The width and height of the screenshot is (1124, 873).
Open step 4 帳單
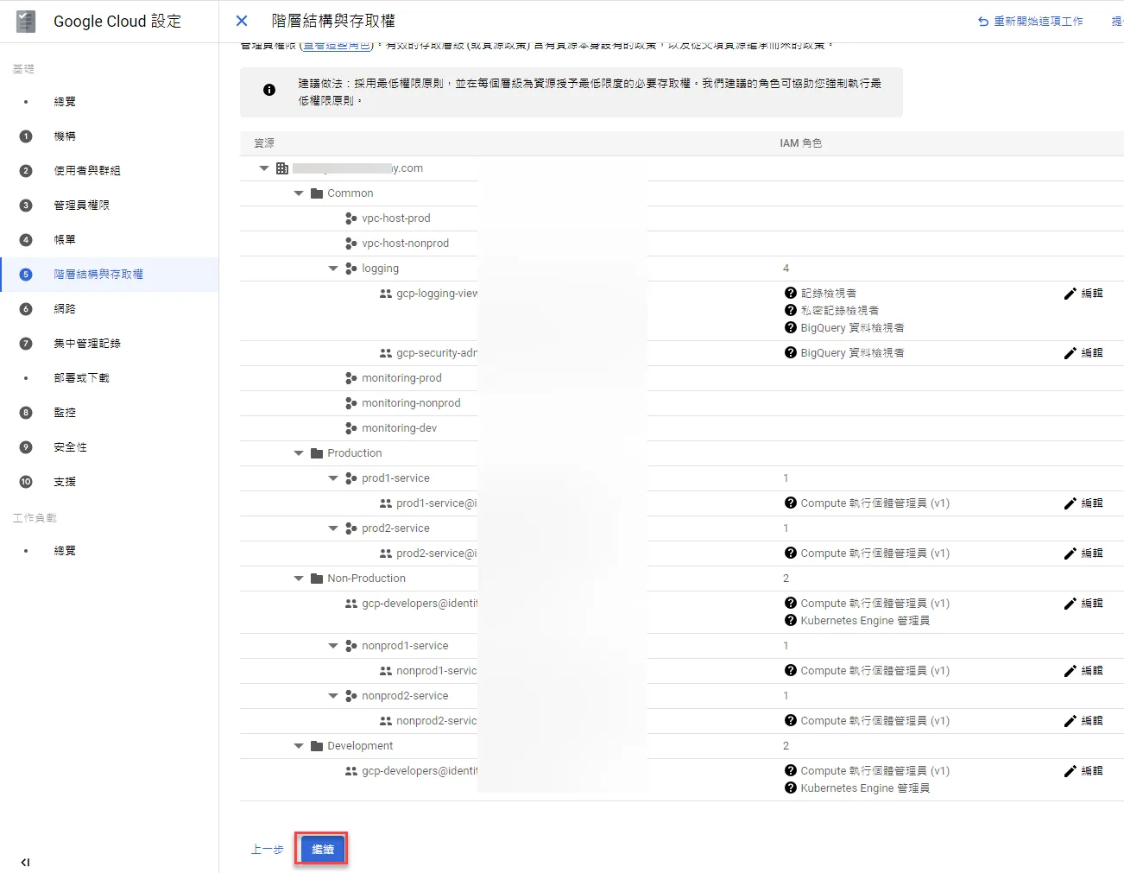click(x=65, y=239)
